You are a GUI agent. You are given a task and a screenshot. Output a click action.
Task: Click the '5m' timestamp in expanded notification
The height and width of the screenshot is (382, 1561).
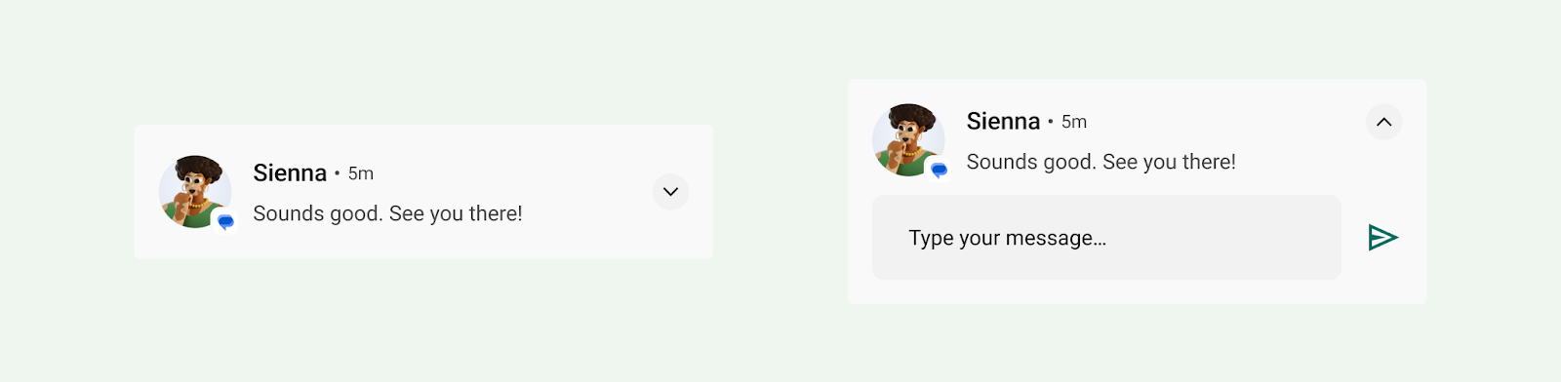coord(1074,122)
